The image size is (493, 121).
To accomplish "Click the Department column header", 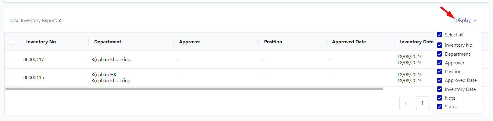I will coord(108,42).
